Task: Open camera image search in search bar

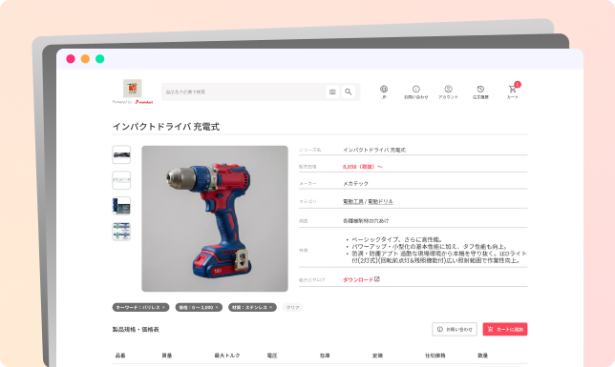Action: [x=332, y=92]
